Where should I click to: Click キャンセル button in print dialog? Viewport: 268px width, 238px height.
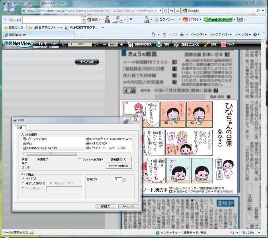128,206
